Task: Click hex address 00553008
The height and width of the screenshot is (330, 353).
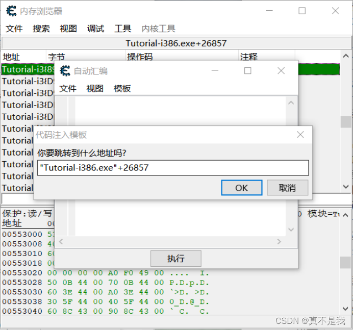Action: pos(22,244)
